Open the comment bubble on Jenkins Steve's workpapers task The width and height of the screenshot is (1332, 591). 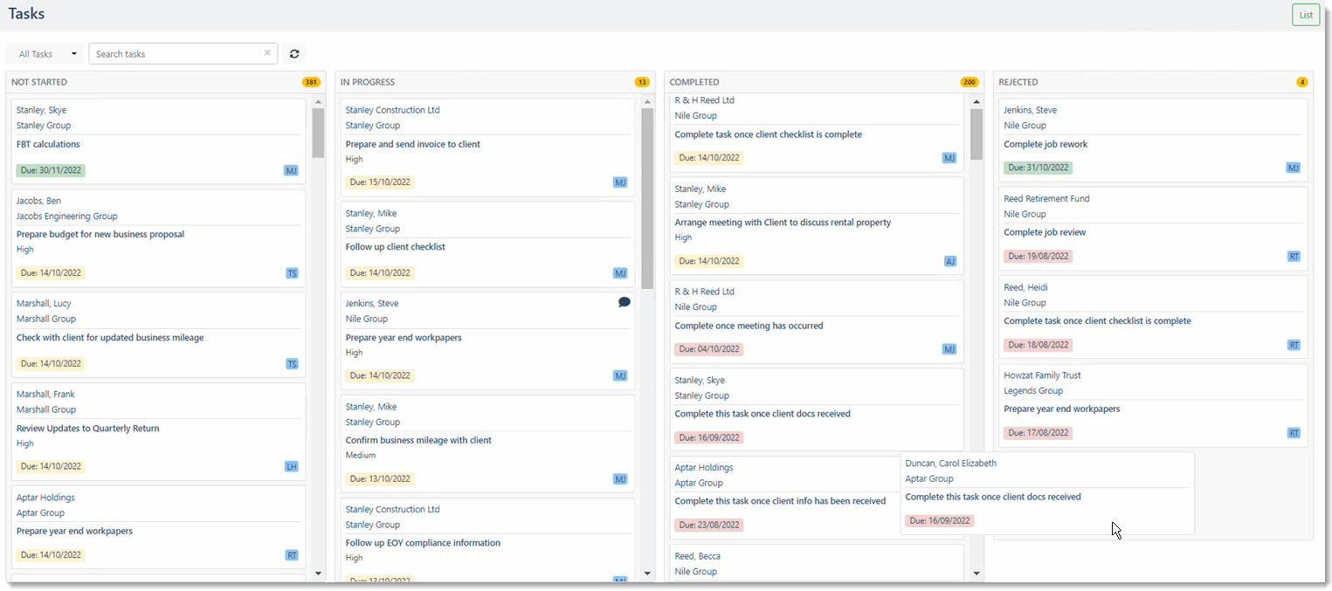tap(624, 301)
